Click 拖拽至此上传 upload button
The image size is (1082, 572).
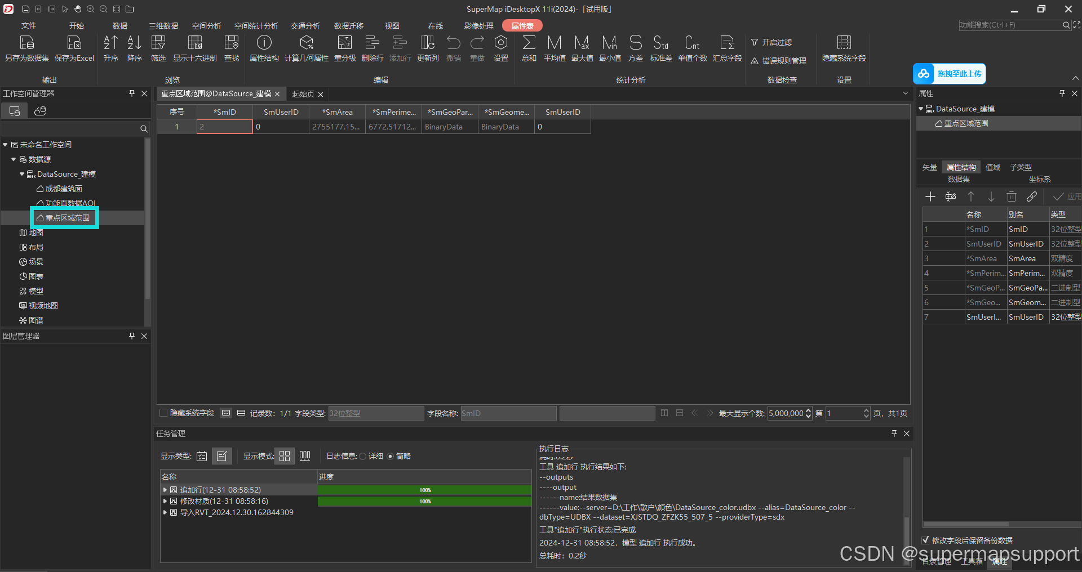[949, 74]
